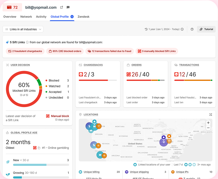Click the purple star marker near Michigan
Viewport: 218px width, 179px height.
point(164,138)
